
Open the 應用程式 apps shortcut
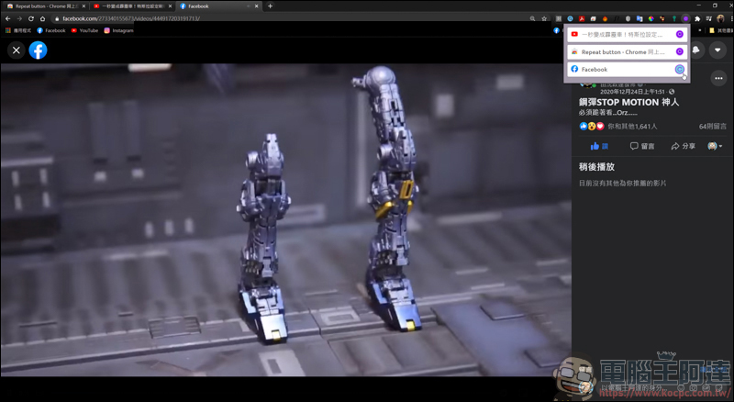pos(18,30)
